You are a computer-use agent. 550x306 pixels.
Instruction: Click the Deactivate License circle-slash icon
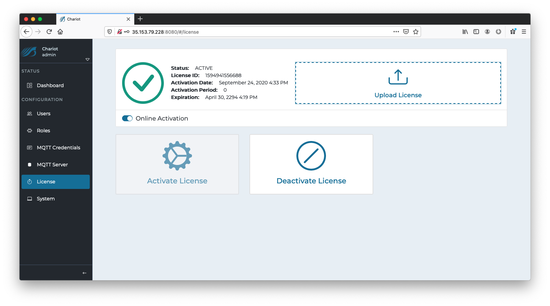point(311,156)
